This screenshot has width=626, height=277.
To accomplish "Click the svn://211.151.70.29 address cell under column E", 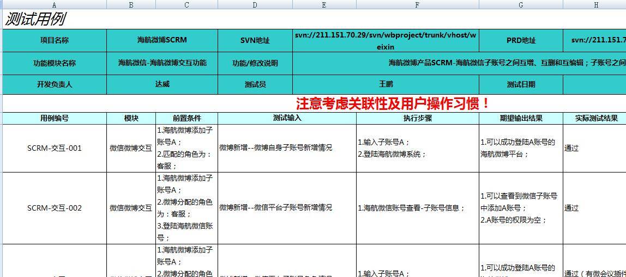I will click(386, 40).
